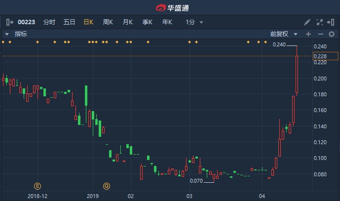Image resolution: width=340 pixels, height=201 pixels.
Task: Expand the 指标 indicators menu
Action: pos(16,34)
